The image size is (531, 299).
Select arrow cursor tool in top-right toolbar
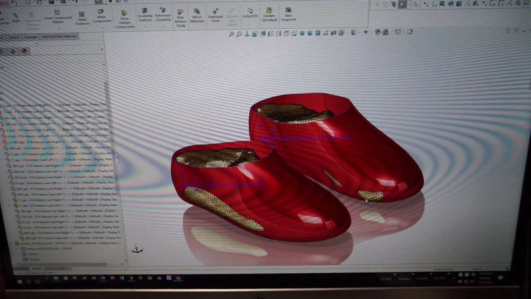click(x=402, y=4)
